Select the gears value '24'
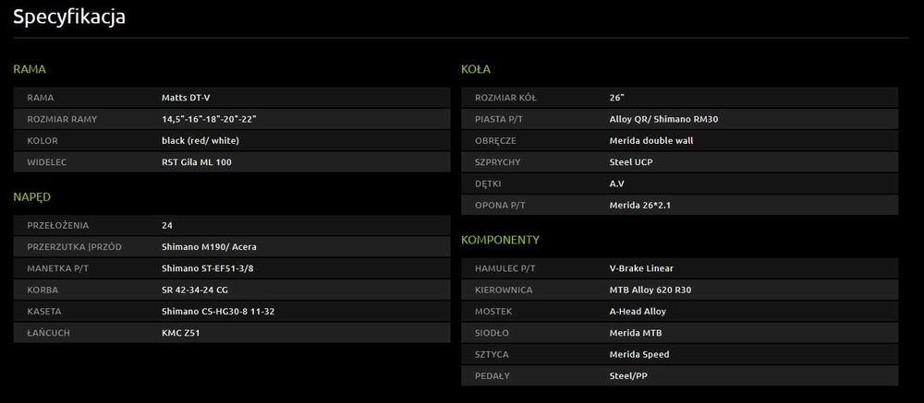Image resolution: width=924 pixels, height=403 pixels. (x=166, y=225)
